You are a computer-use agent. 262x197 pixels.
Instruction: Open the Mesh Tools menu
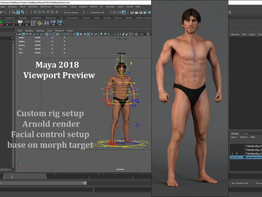[x=46, y=7]
